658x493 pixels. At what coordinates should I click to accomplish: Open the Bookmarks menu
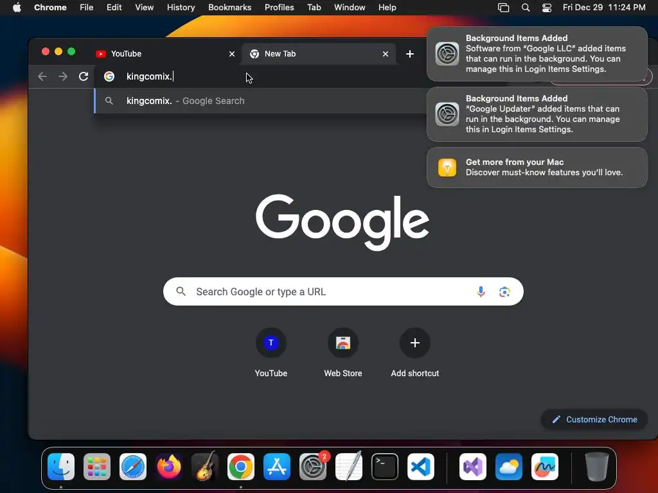click(229, 7)
